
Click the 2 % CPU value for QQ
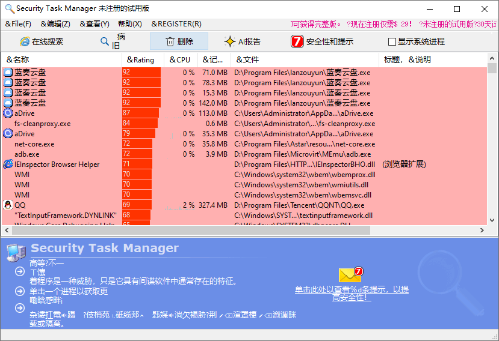188,205
